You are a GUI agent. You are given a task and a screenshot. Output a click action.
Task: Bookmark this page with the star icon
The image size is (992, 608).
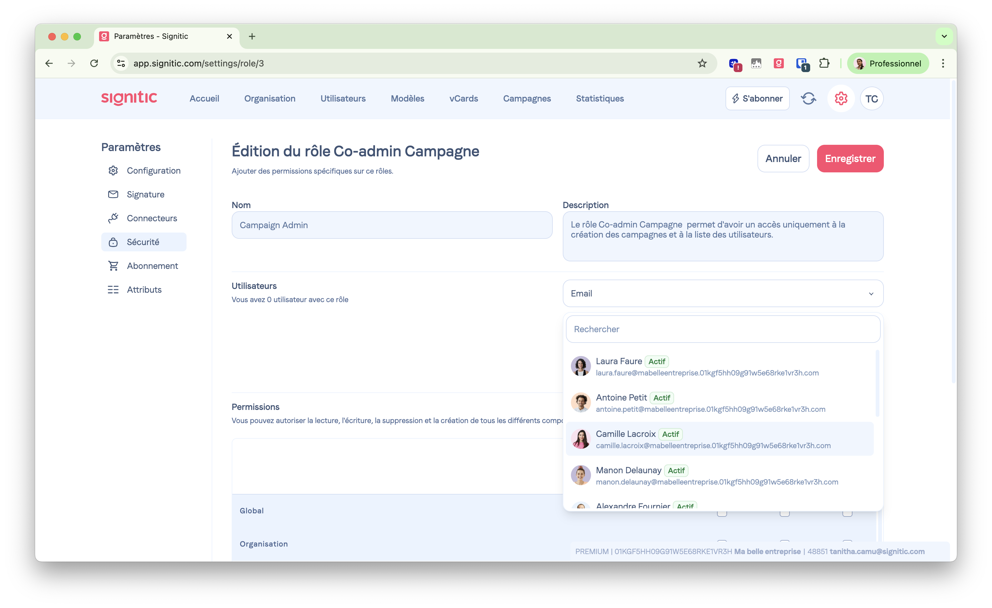click(702, 63)
